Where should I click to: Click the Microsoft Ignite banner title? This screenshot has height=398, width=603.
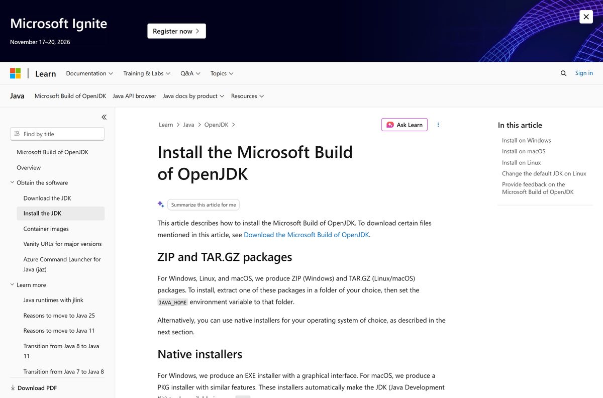(58, 24)
